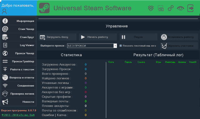
Task: Open the Соединение section
Action: (x=19, y=85)
